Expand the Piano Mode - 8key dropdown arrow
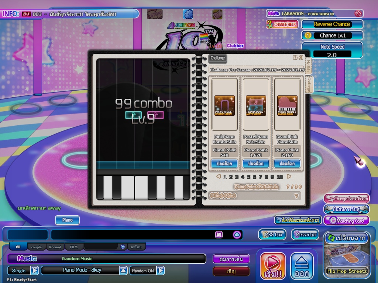Viewport: 378px width, 283px height. point(123,270)
